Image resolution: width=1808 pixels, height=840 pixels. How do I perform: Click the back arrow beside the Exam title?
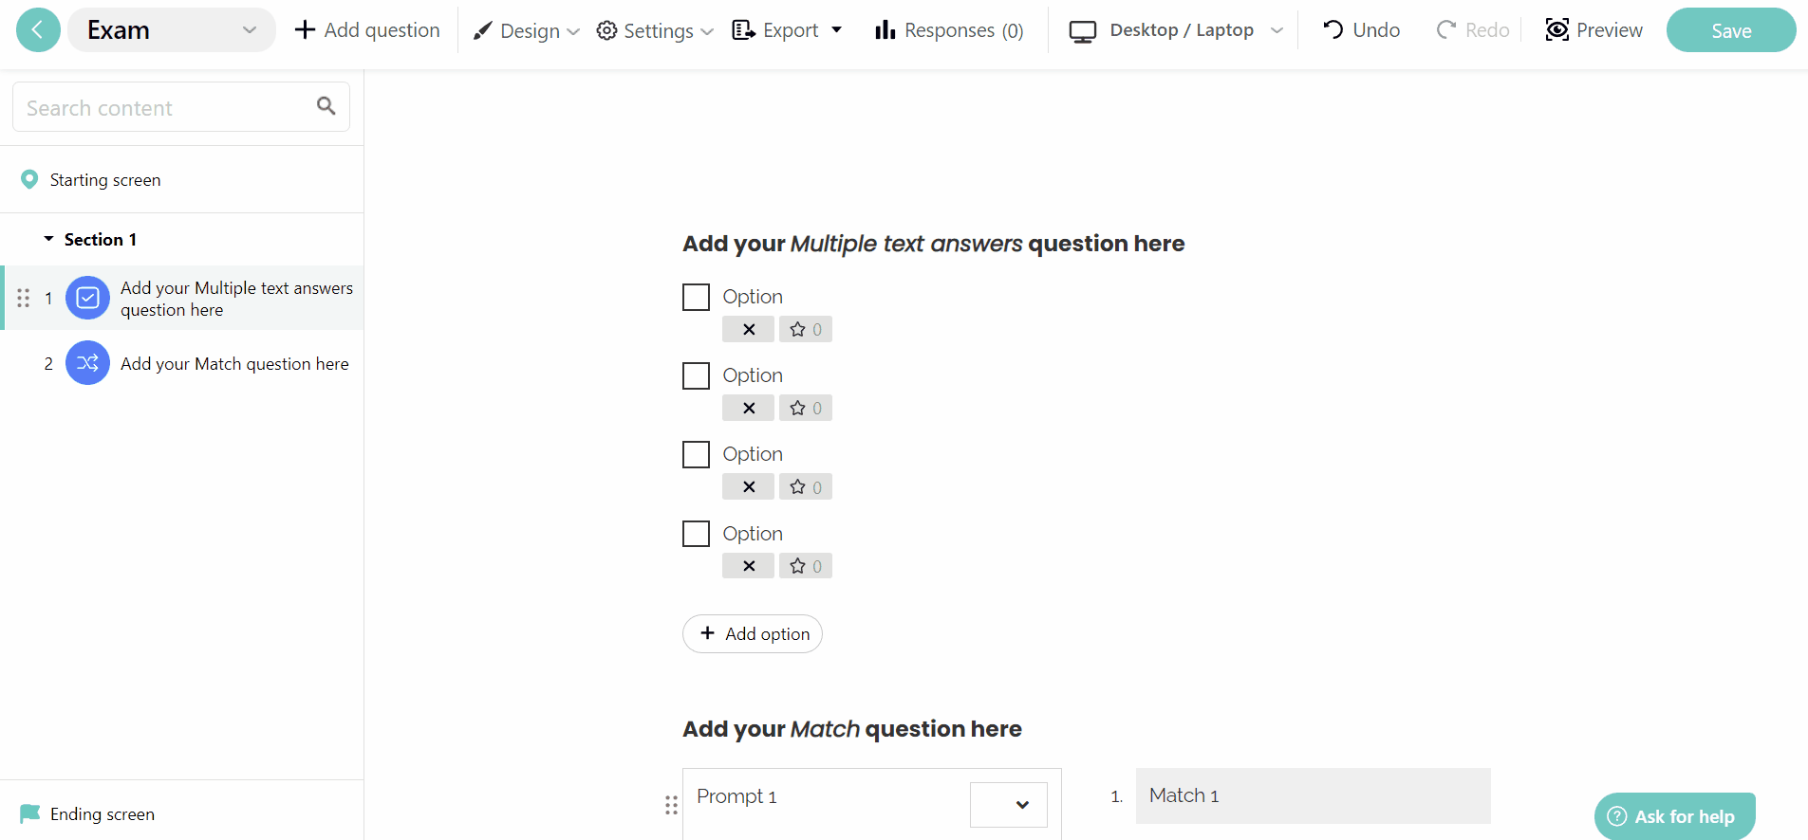(37, 29)
